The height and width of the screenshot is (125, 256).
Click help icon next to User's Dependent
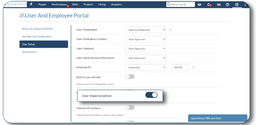coord(170,30)
